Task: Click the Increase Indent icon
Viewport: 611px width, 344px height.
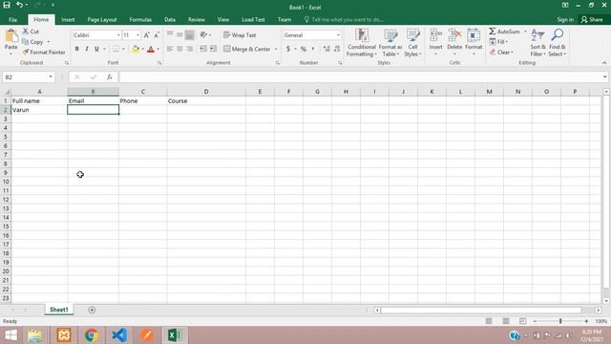Action: tap(213, 49)
